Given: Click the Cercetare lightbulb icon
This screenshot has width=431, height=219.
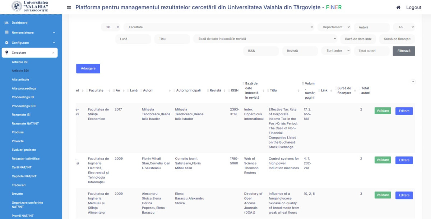Looking at the screenshot, I should [x=6, y=53].
